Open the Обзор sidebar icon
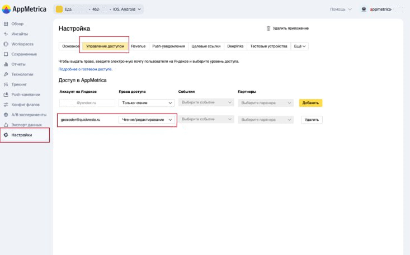410x255 pixels. (x=6, y=25)
